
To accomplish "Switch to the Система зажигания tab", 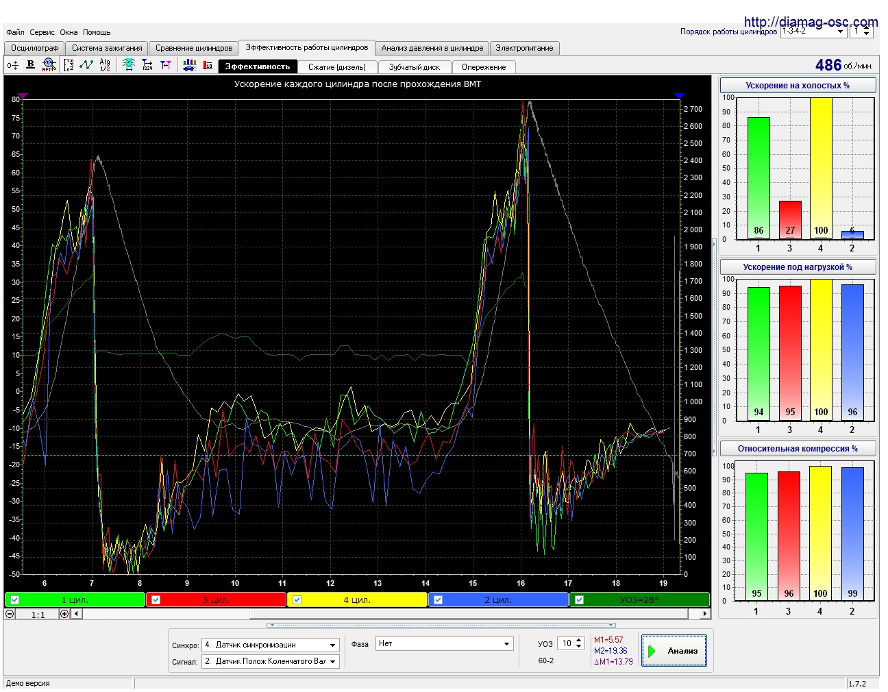I will [107, 48].
